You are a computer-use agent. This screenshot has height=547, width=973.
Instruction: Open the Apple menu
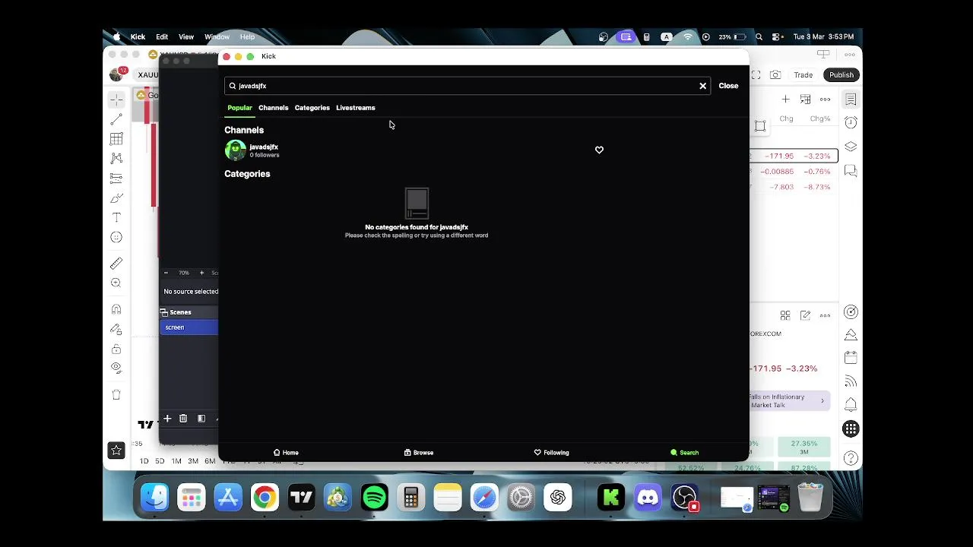[116, 36]
